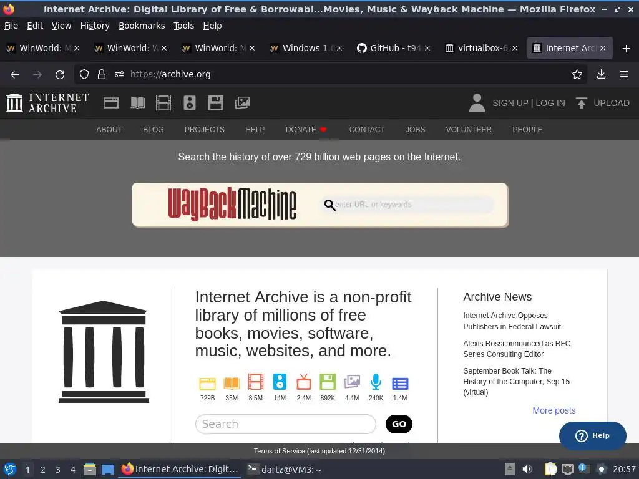Open the collections list icon labeled 1.4M
The width and height of the screenshot is (639, 479).
point(400,384)
